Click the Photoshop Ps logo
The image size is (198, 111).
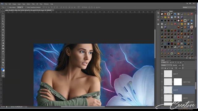coord(2,4)
